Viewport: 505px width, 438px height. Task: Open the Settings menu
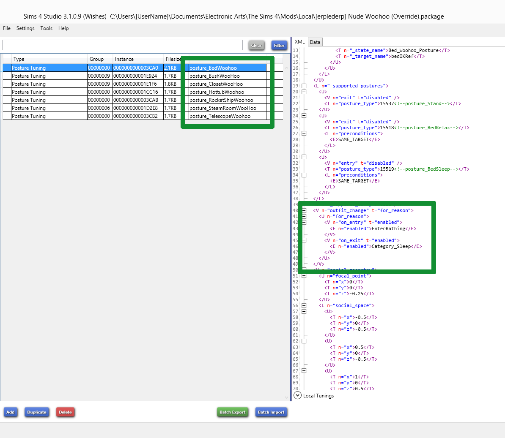tap(25, 28)
